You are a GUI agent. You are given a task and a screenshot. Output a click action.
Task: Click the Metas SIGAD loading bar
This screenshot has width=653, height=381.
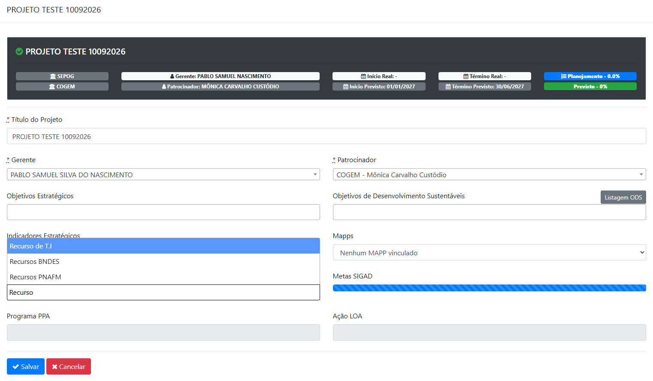[x=490, y=288]
